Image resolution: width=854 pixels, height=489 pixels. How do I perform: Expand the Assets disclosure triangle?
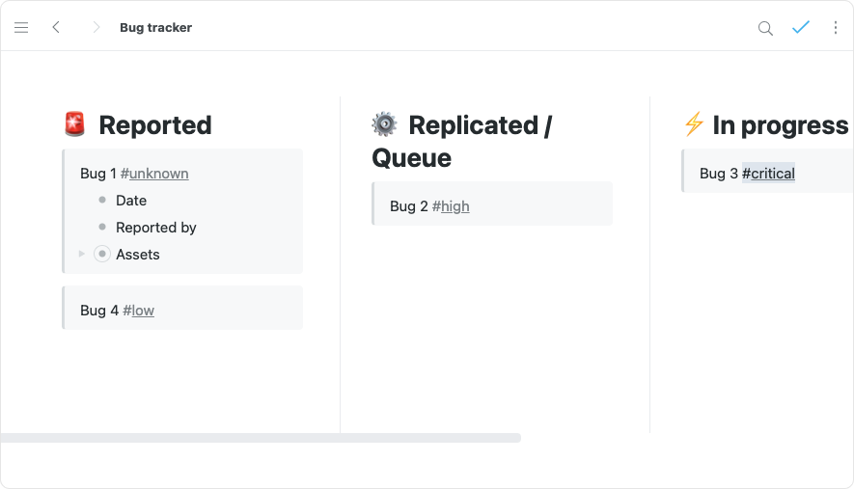click(x=82, y=255)
